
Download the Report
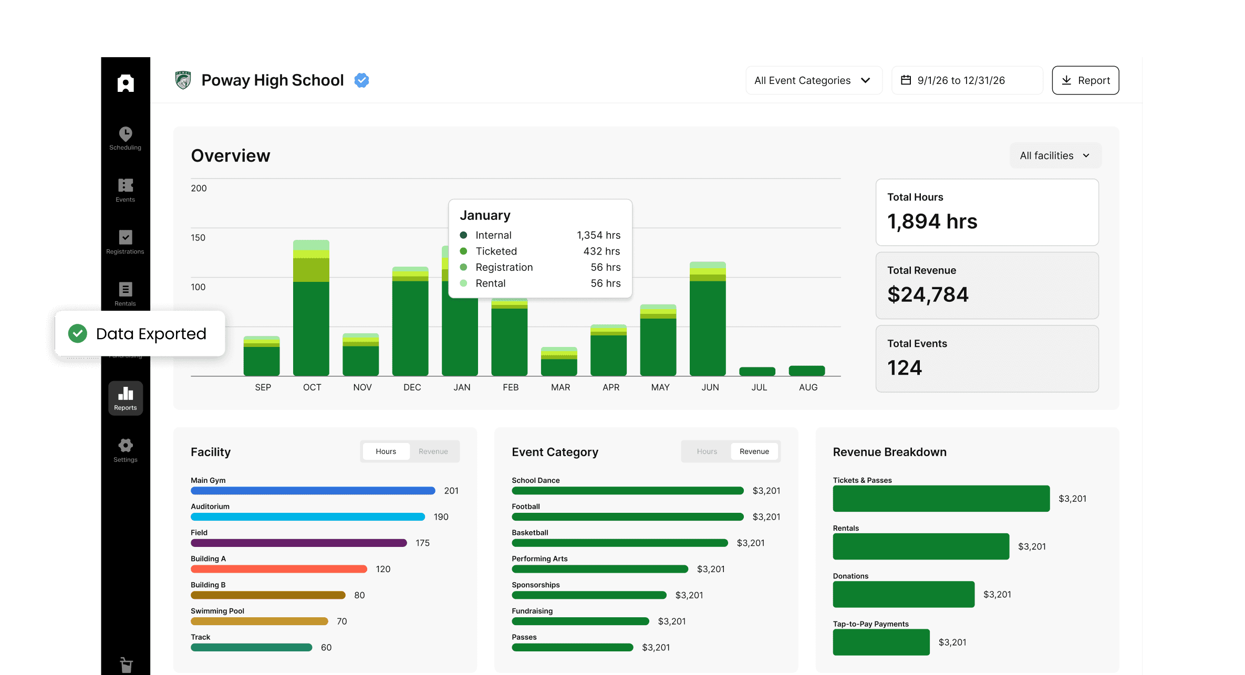click(1085, 80)
